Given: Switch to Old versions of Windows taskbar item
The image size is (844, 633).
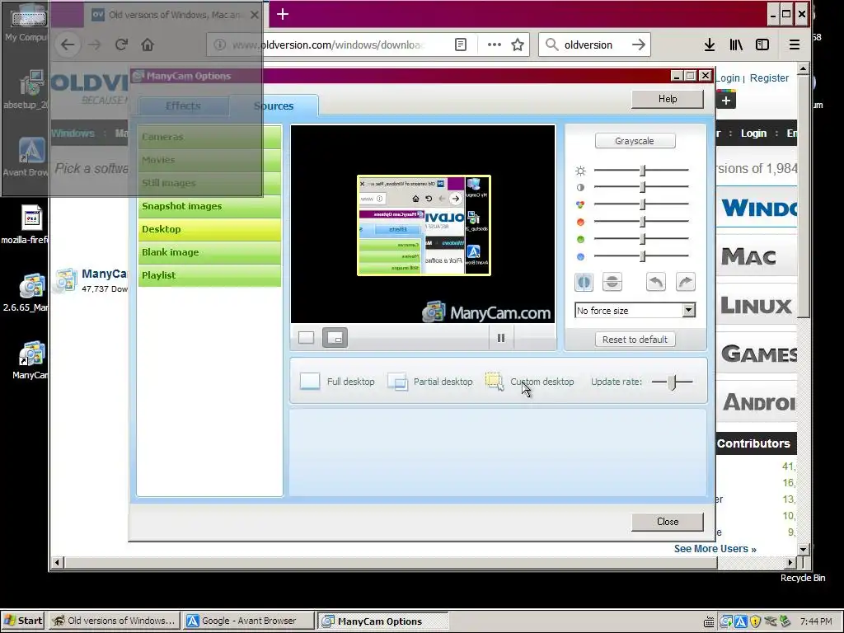Looking at the screenshot, I should pos(114,621).
